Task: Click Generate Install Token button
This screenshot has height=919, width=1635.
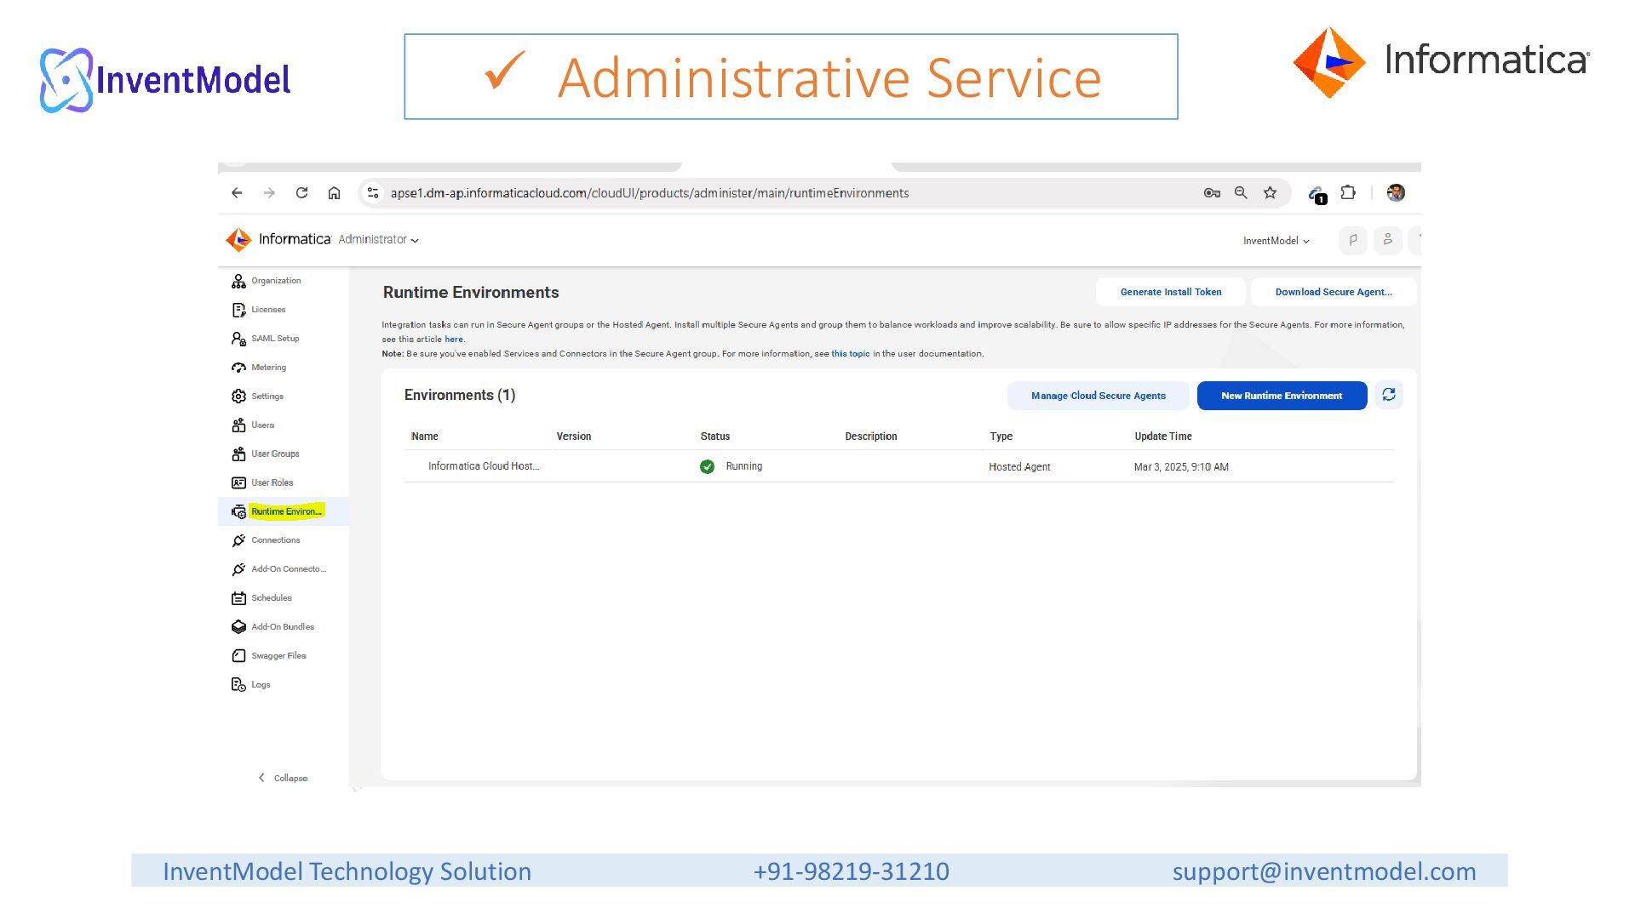Action: pos(1171,292)
